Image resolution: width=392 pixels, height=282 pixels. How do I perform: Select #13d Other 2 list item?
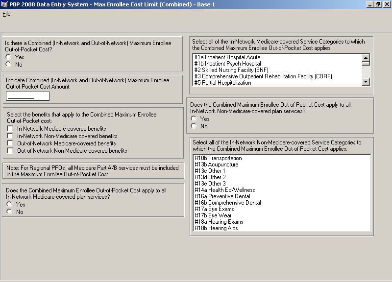click(282, 177)
